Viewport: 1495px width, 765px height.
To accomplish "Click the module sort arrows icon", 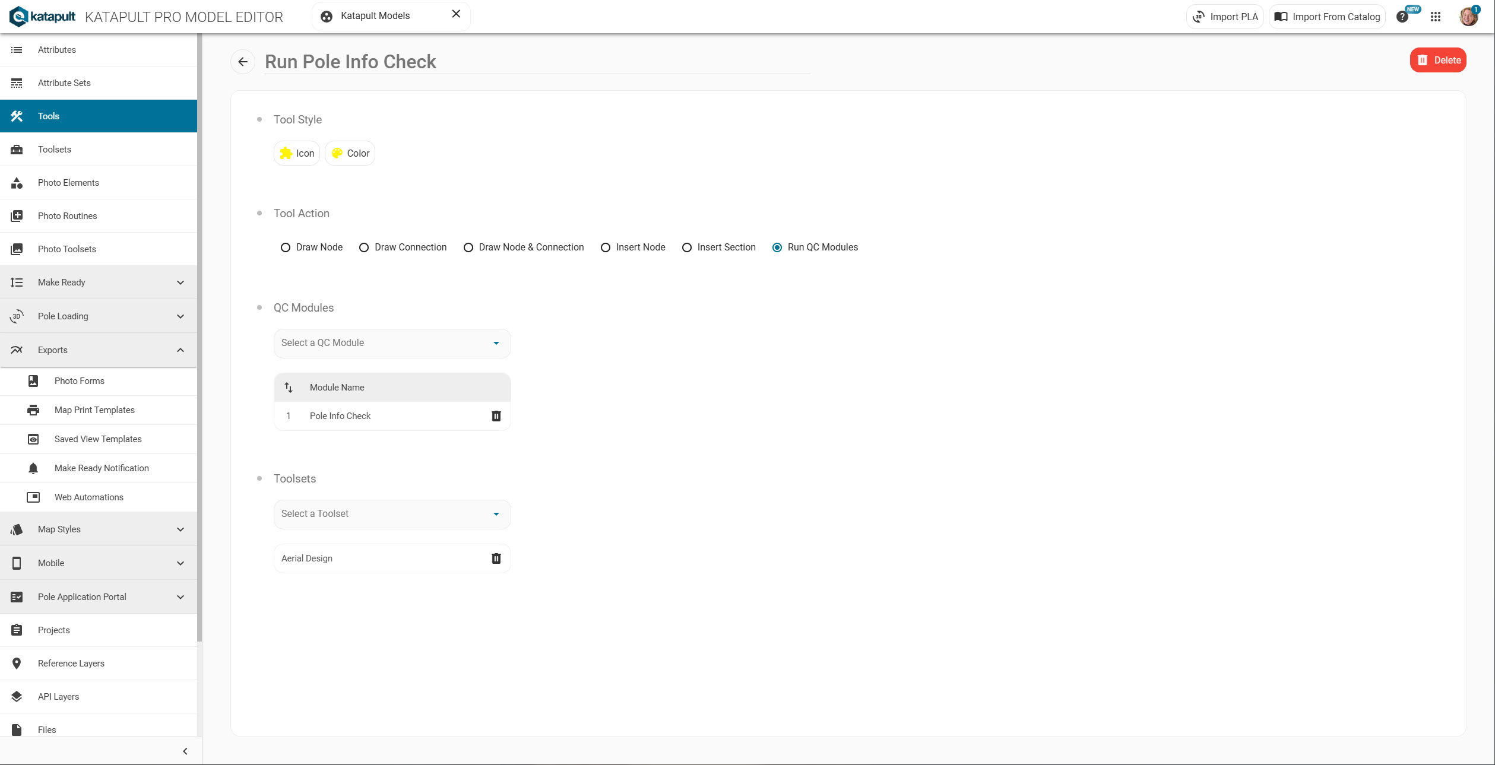I will click(x=289, y=388).
